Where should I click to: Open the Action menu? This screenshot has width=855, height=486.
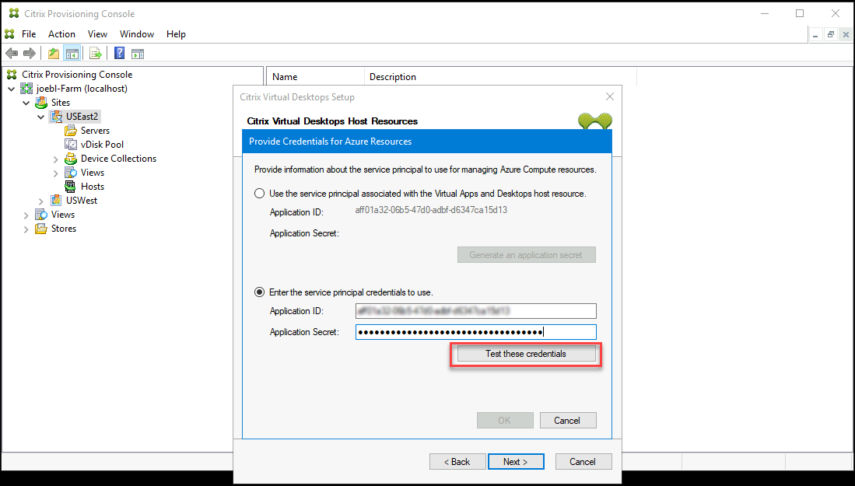pos(61,33)
